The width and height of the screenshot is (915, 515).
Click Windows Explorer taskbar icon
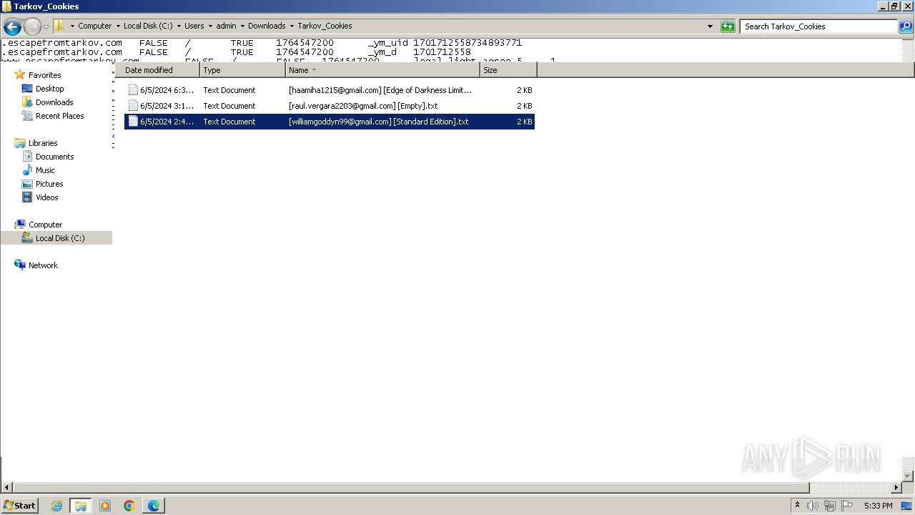pyautogui.click(x=81, y=506)
